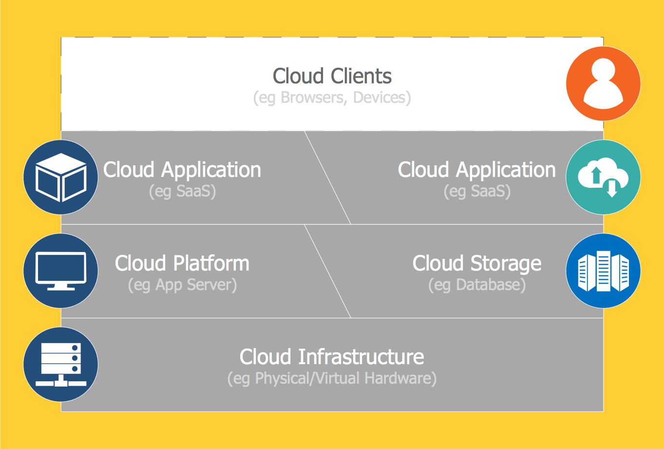
Task: Select the '(eg Browsers, Devices)' subtitle
Action: 332,98
